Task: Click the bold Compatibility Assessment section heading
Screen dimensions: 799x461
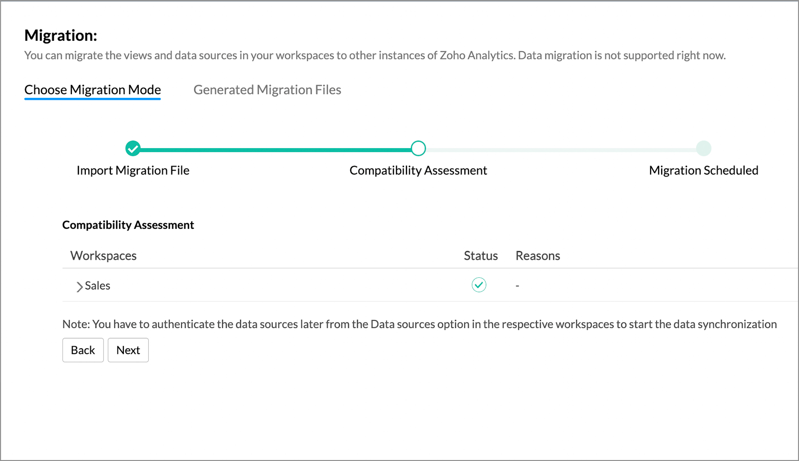Action: click(x=128, y=225)
